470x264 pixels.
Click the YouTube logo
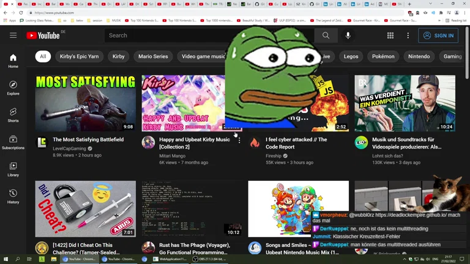(x=43, y=35)
